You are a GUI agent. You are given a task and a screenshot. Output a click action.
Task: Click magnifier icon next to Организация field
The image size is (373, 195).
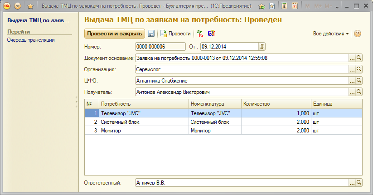click(x=358, y=69)
